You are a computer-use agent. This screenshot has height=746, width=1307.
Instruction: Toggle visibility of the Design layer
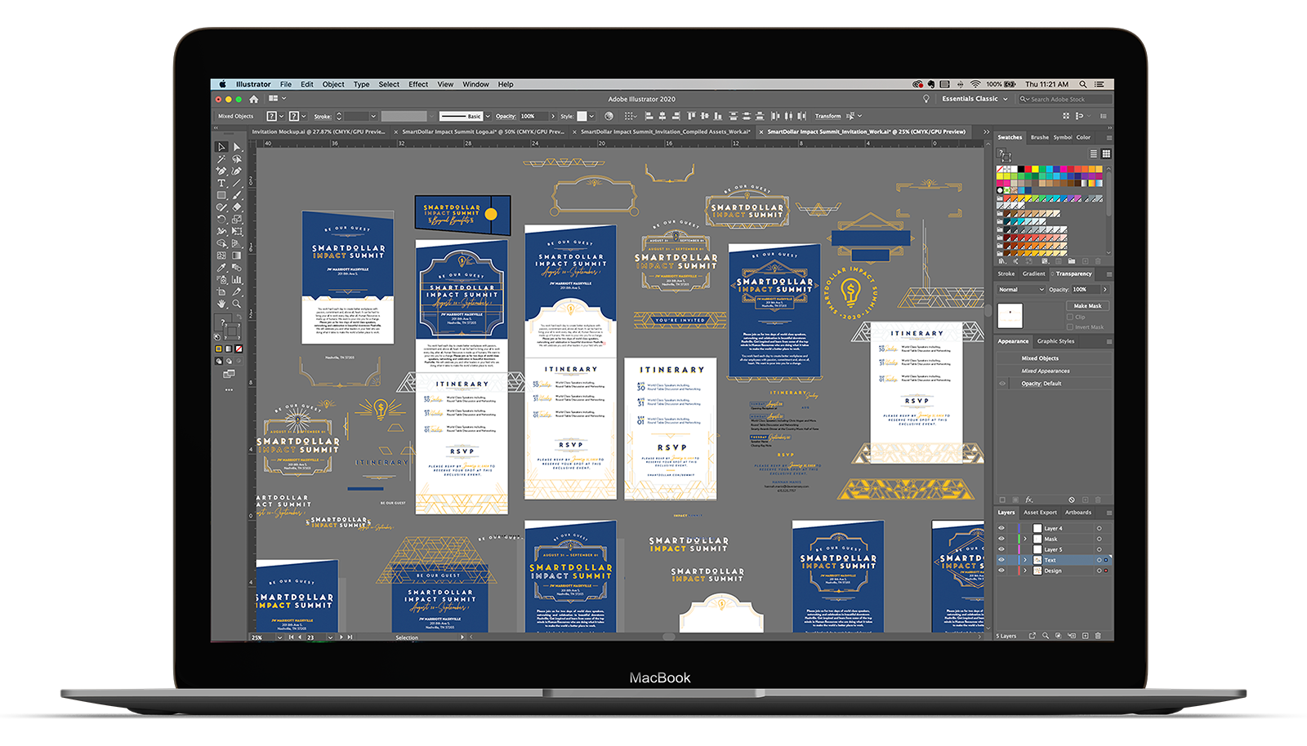(x=1001, y=571)
